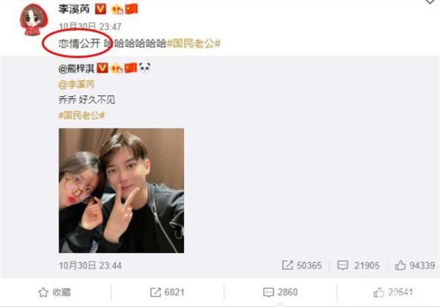Like the original post with 94339 likes

pyautogui.click(x=415, y=265)
